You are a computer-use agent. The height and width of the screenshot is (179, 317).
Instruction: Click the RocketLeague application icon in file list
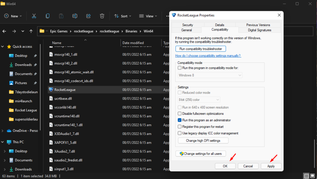tap(51, 89)
